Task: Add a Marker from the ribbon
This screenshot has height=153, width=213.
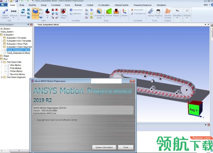Action: click(124, 13)
